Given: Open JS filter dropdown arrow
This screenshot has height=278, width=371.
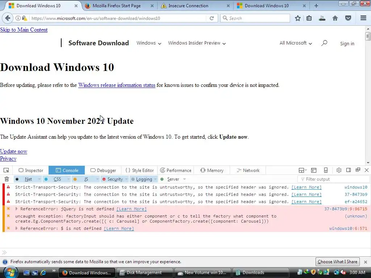Looking at the screenshot, I should [97, 179].
